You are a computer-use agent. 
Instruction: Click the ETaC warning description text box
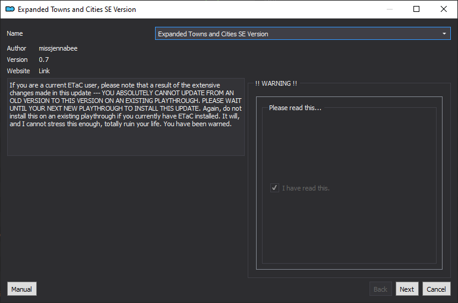pos(126,117)
